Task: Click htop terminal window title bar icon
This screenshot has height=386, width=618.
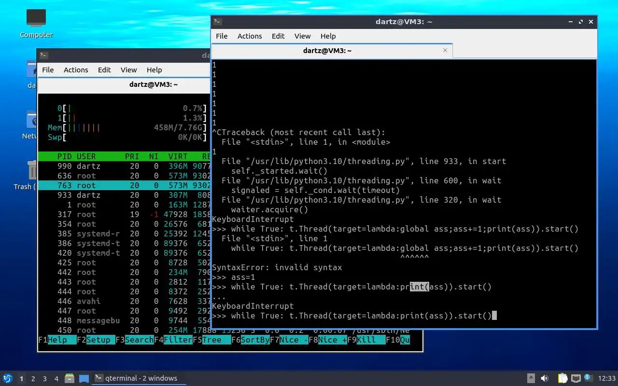Action: coord(44,55)
